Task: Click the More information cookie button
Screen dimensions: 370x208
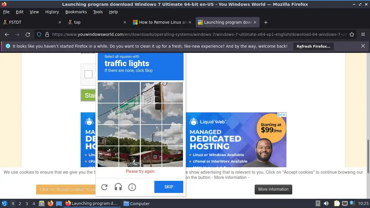Action: [273, 189]
